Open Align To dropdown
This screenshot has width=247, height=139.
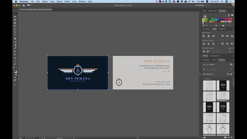click(x=230, y=51)
